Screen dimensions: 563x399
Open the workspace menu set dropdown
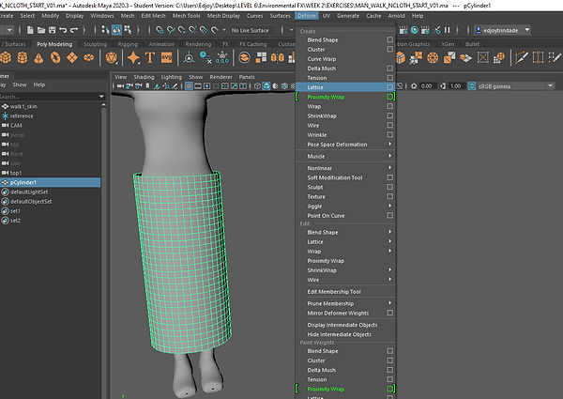pyautogui.click(x=9, y=30)
